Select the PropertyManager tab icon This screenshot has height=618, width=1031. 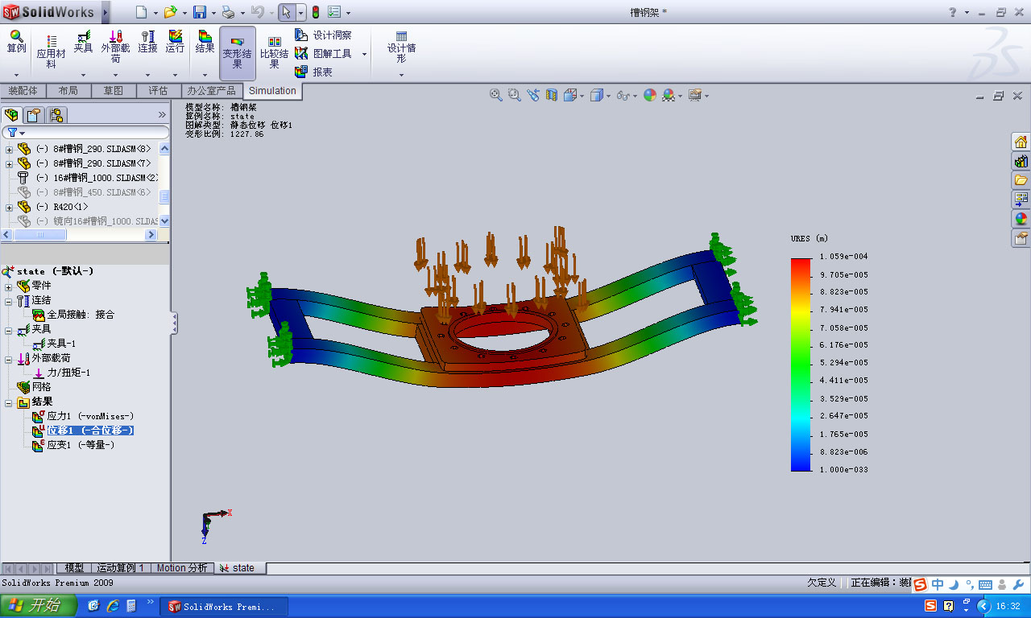(34, 114)
